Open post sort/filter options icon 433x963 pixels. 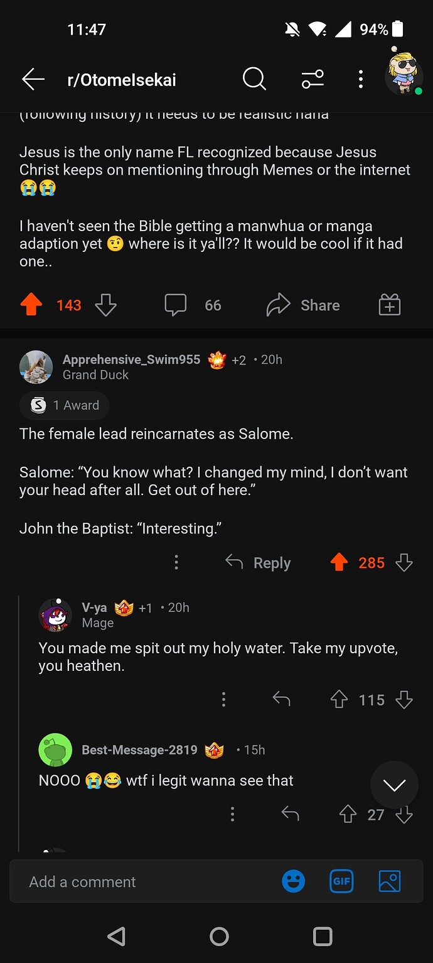[312, 79]
